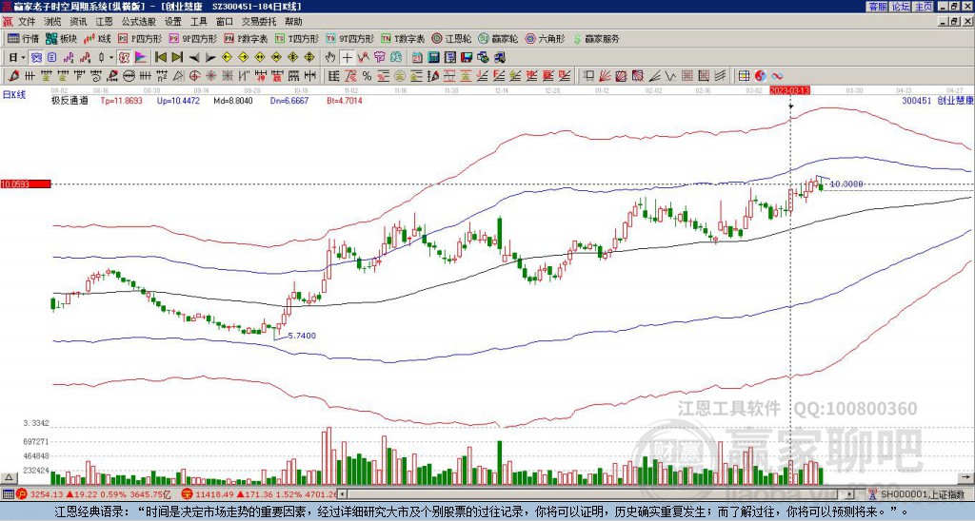The width and height of the screenshot is (975, 521).
Task: Click SH000001 上证指数 status entry
Action: pos(924,494)
